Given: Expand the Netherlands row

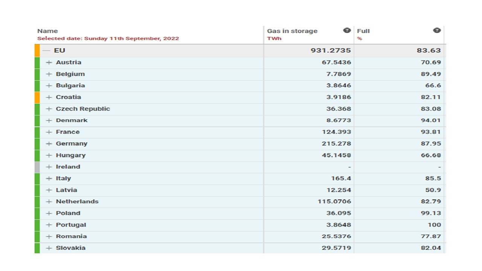Looking at the screenshot, I should pos(49,202).
